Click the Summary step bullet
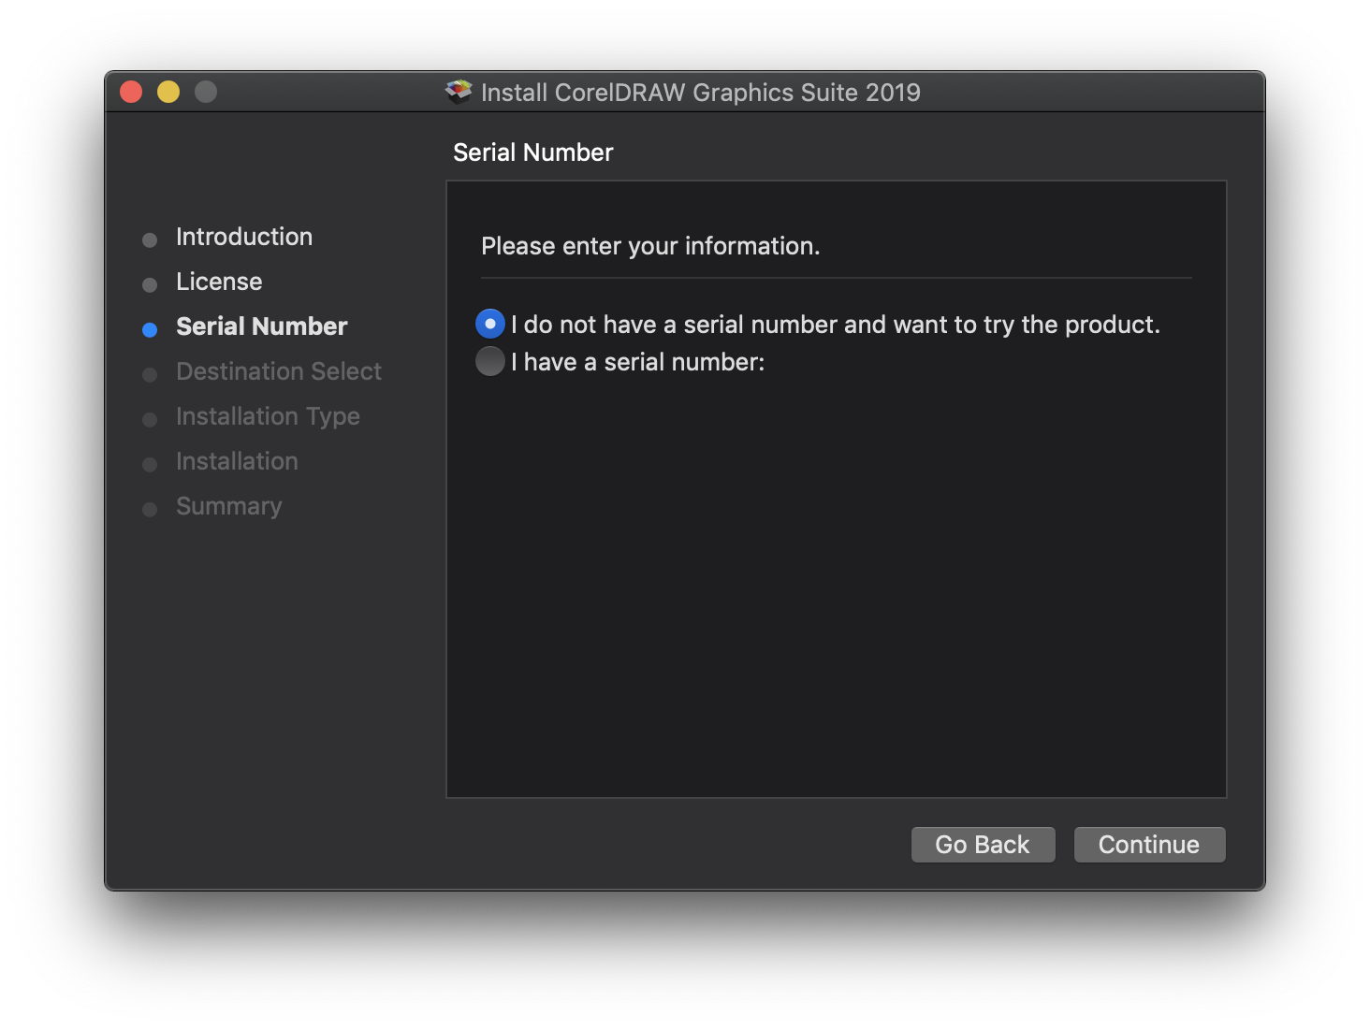The height and width of the screenshot is (1029, 1370). point(150,509)
